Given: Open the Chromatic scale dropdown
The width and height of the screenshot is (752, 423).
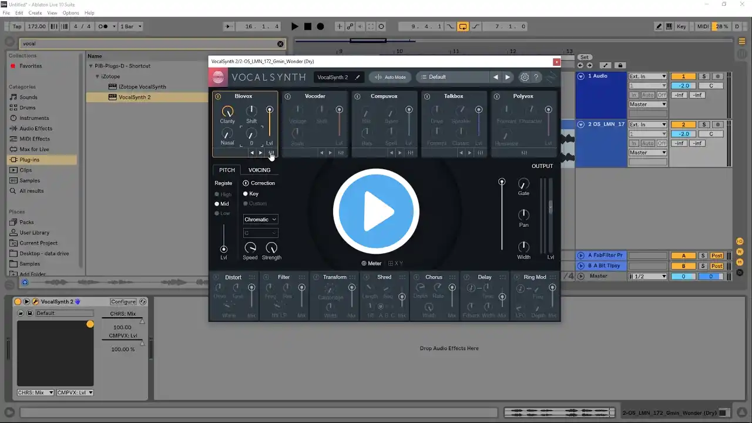Looking at the screenshot, I should [260, 220].
